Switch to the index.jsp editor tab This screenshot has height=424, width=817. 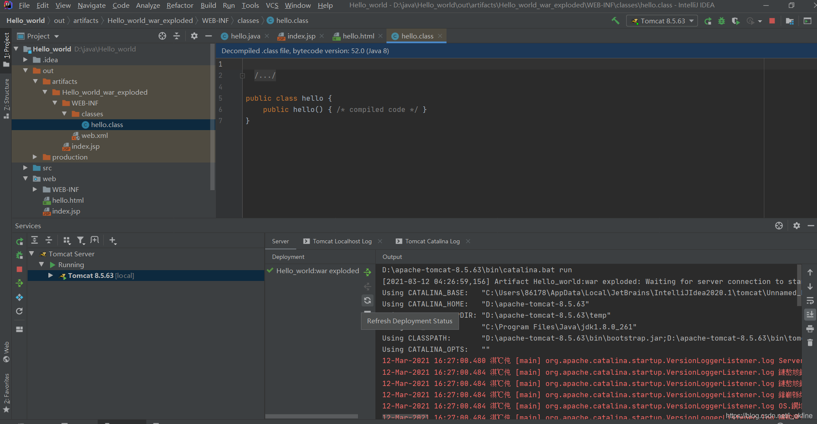301,36
